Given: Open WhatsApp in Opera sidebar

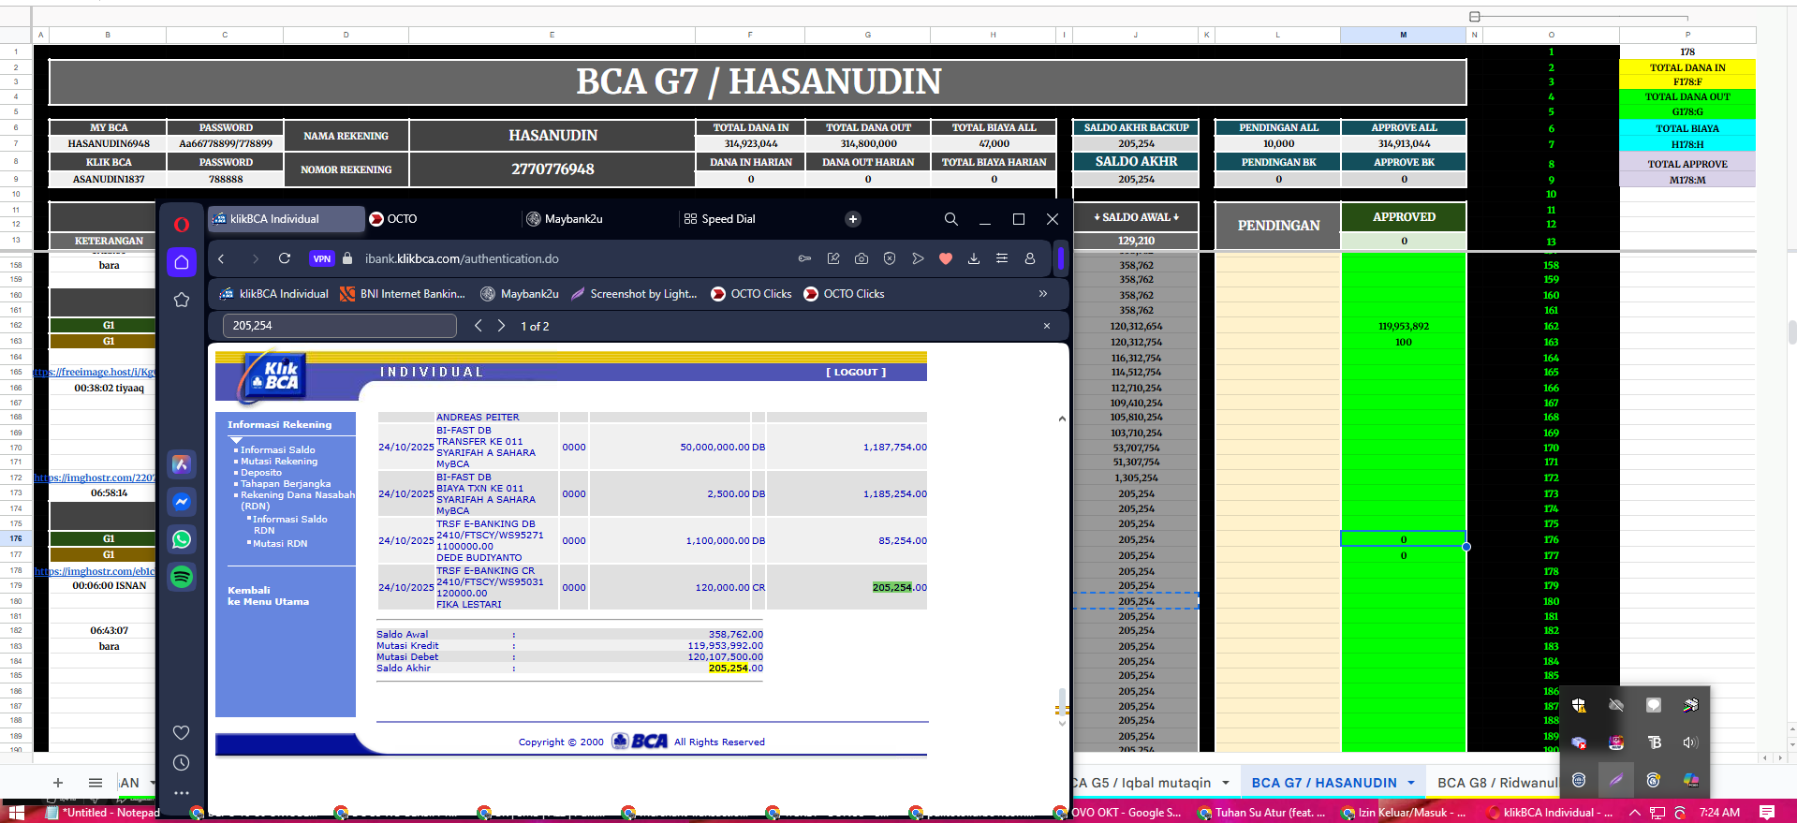Looking at the screenshot, I should click(182, 539).
